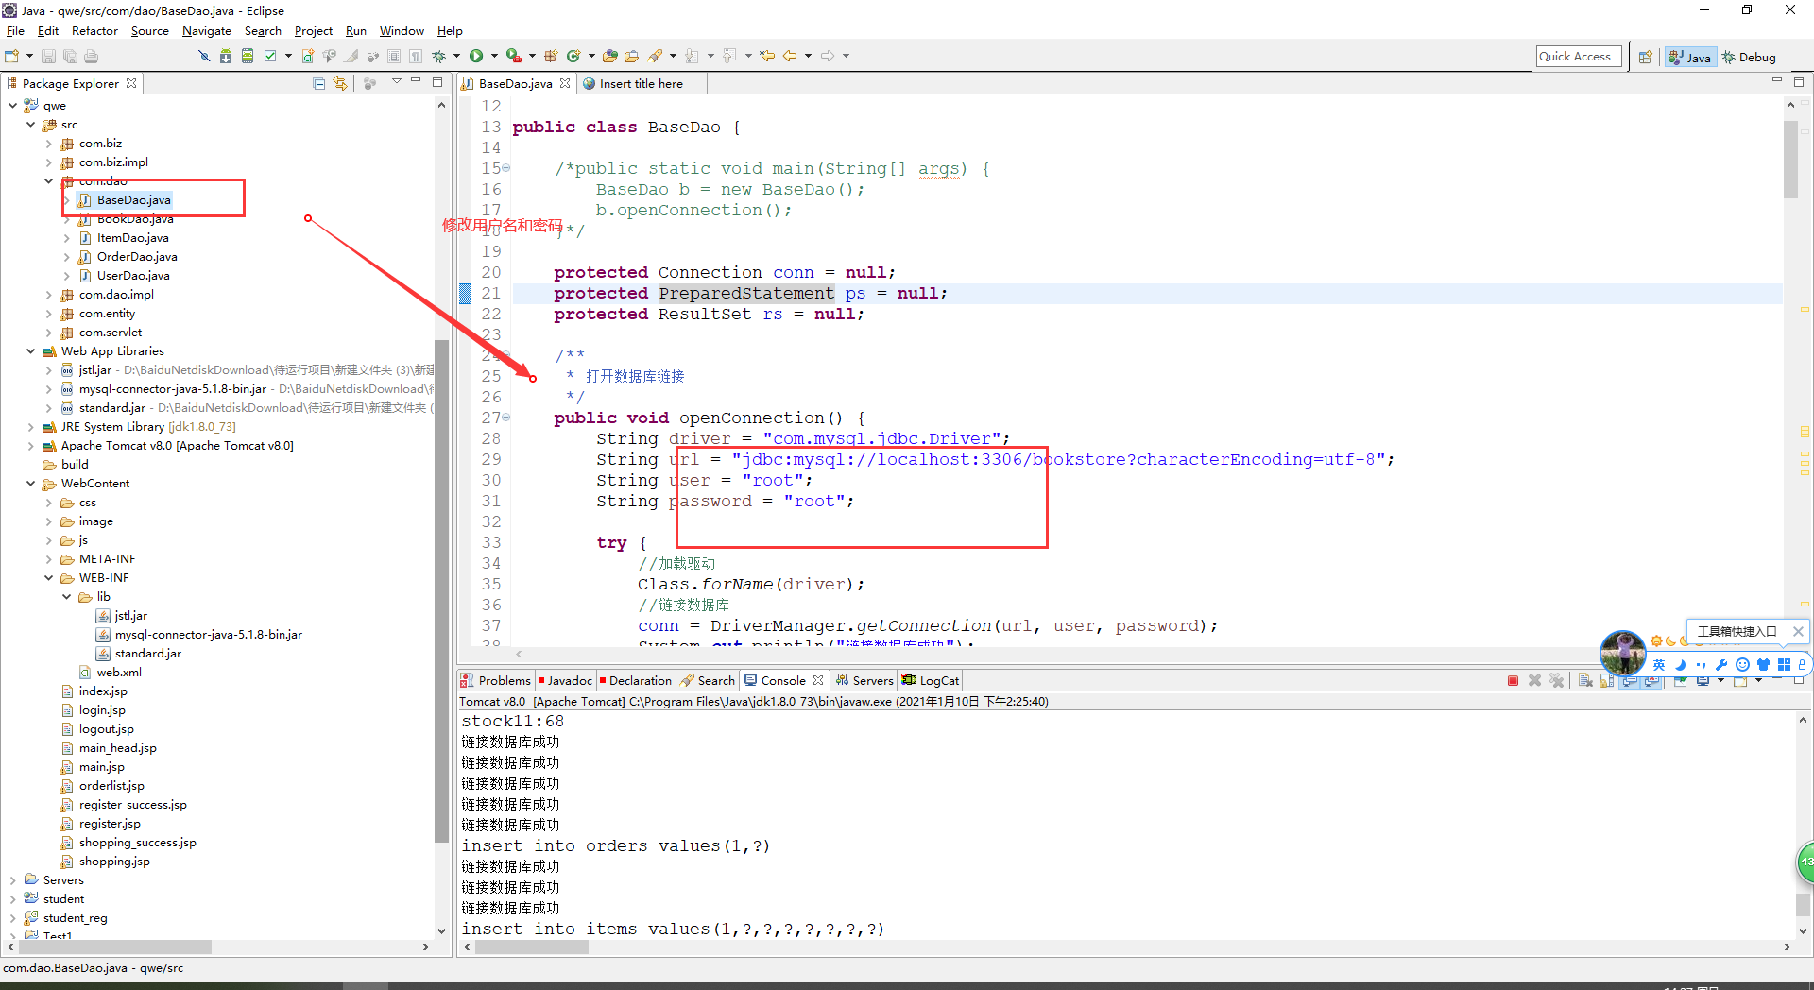Open the IME wrench settings icon
The image size is (1814, 990).
click(x=1721, y=664)
